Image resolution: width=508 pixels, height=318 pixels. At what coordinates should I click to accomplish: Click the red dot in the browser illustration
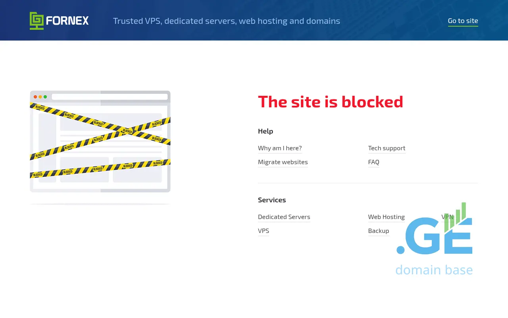coord(35,97)
